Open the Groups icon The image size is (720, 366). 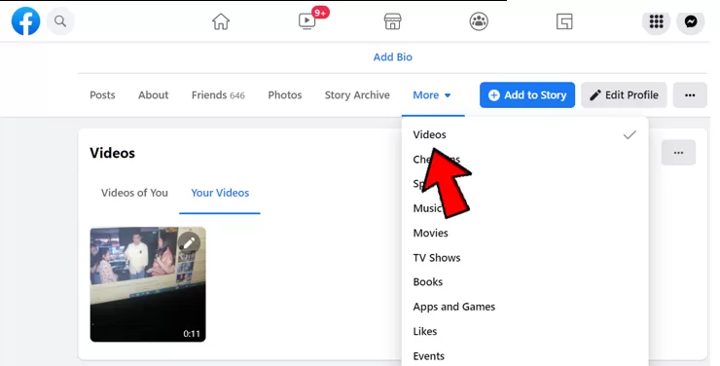[x=479, y=21]
